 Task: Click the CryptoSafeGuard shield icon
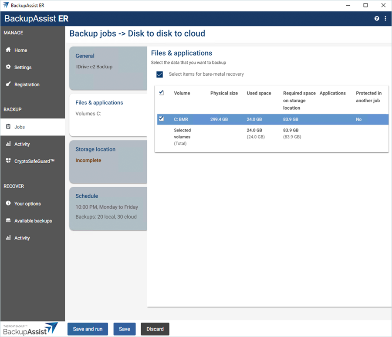[8, 161]
